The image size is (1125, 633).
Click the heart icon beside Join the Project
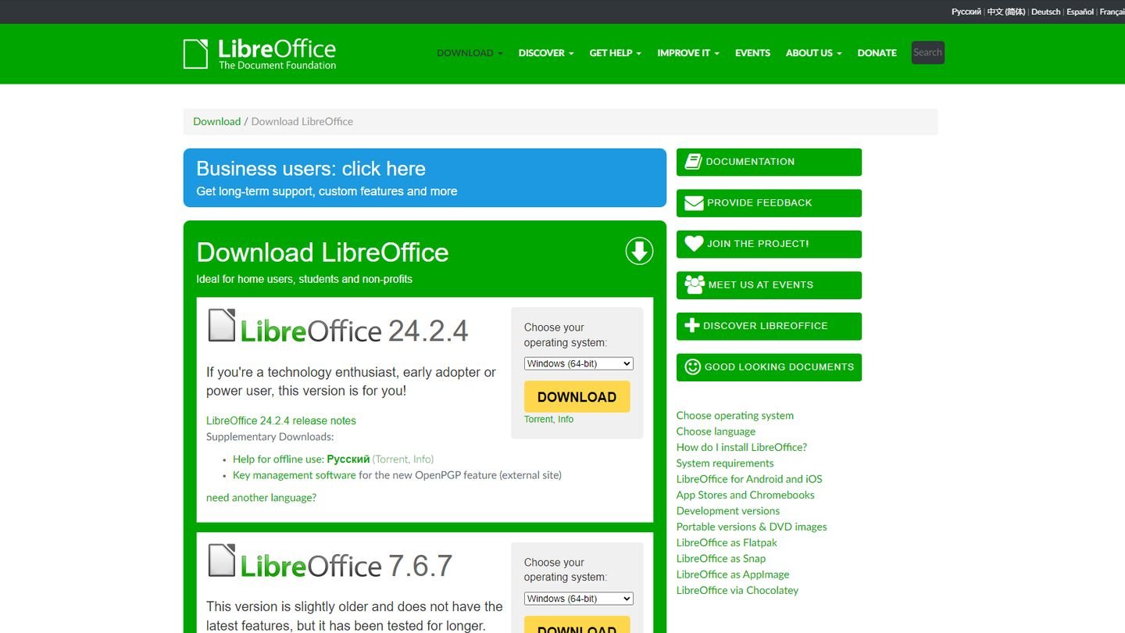pos(694,244)
